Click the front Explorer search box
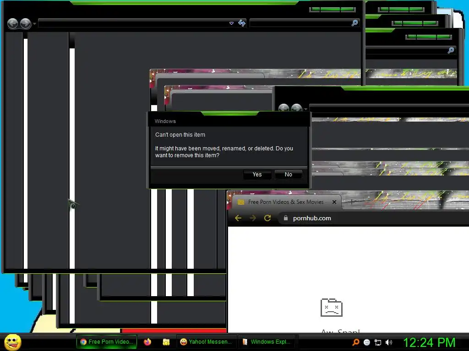This screenshot has height=351, width=469. tap(300, 23)
